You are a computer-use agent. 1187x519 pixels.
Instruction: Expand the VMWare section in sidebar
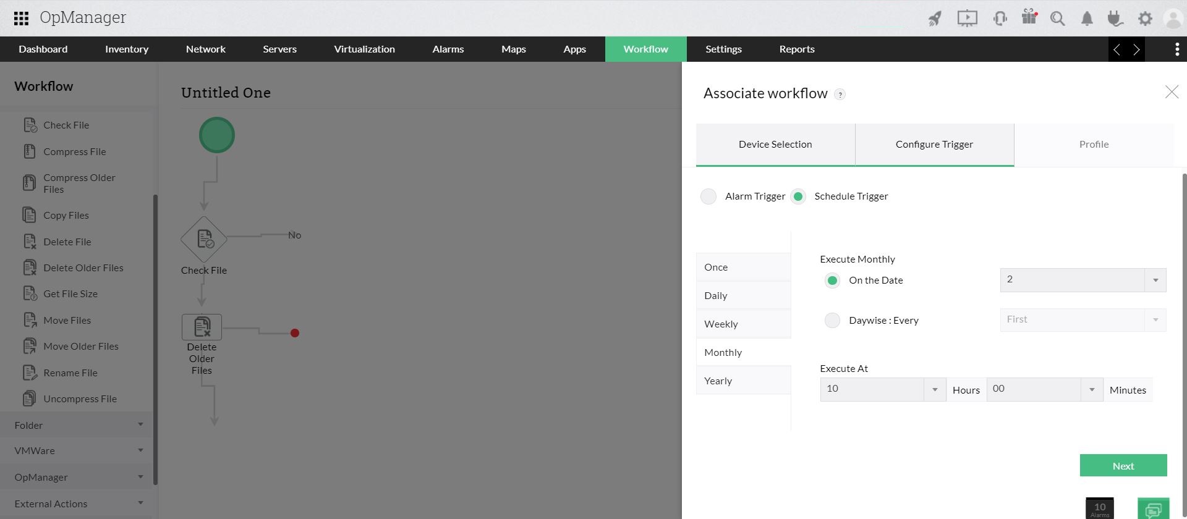pos(76,451)
